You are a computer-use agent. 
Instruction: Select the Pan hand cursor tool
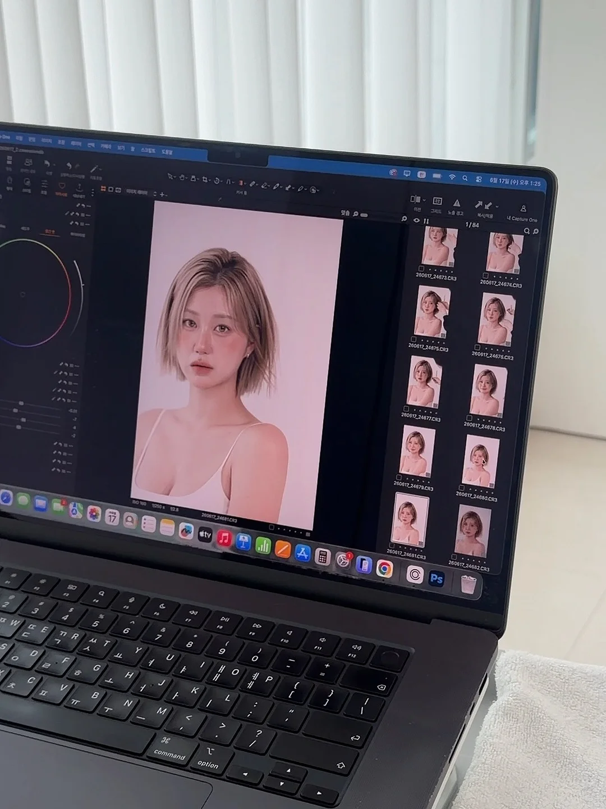pyautogui.click(x=182, y=178)
